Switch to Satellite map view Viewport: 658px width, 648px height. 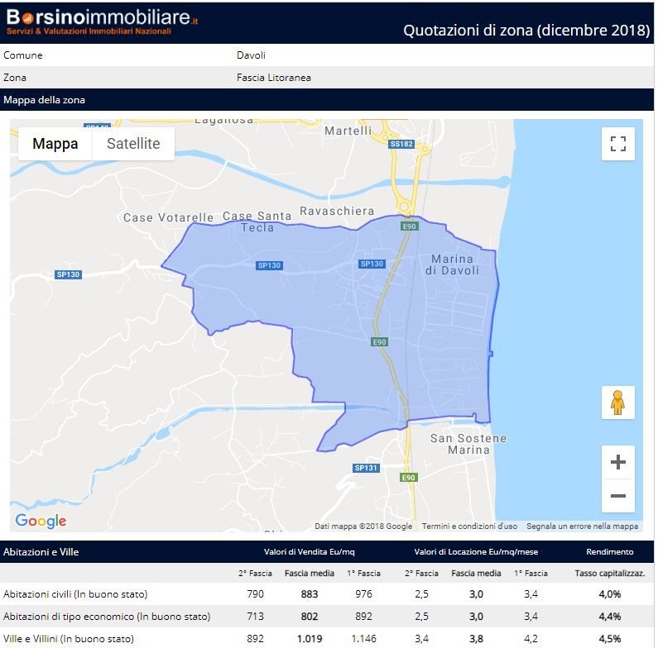(x=133, y=144)
